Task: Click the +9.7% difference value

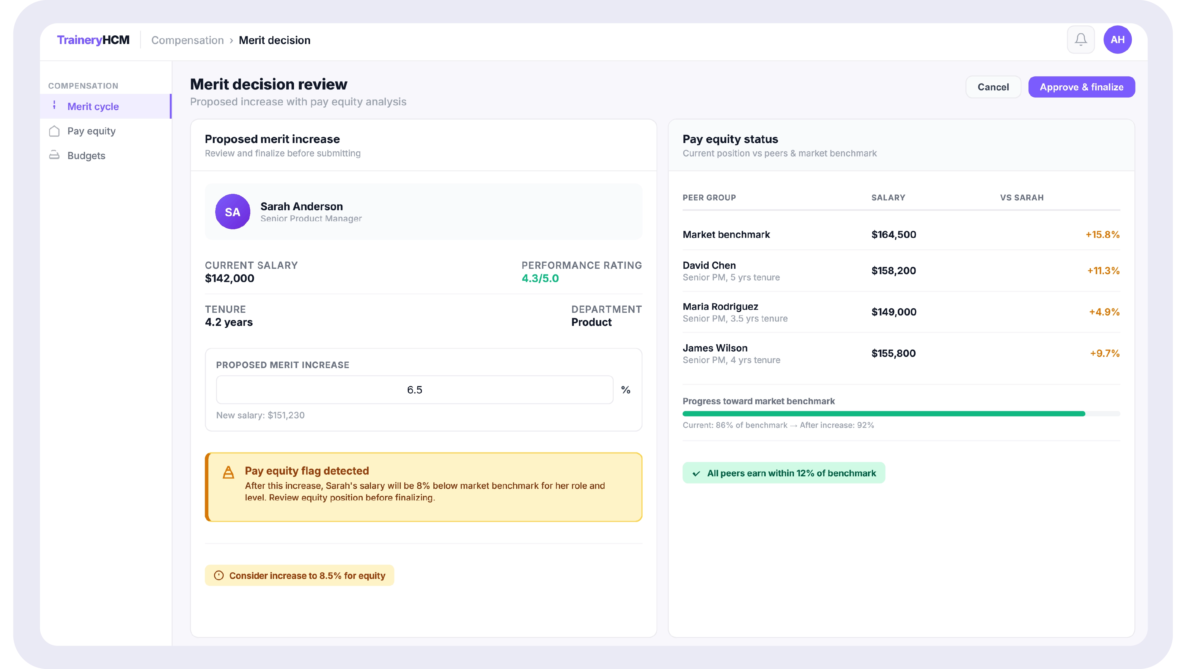Action: 1105,354
